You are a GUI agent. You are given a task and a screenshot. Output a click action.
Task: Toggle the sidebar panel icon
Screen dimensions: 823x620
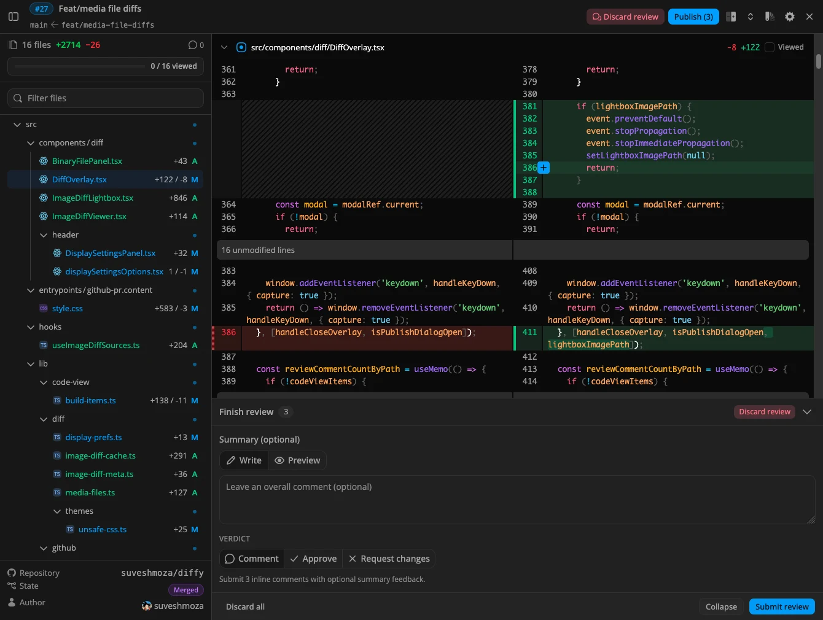tap(14, 17)
